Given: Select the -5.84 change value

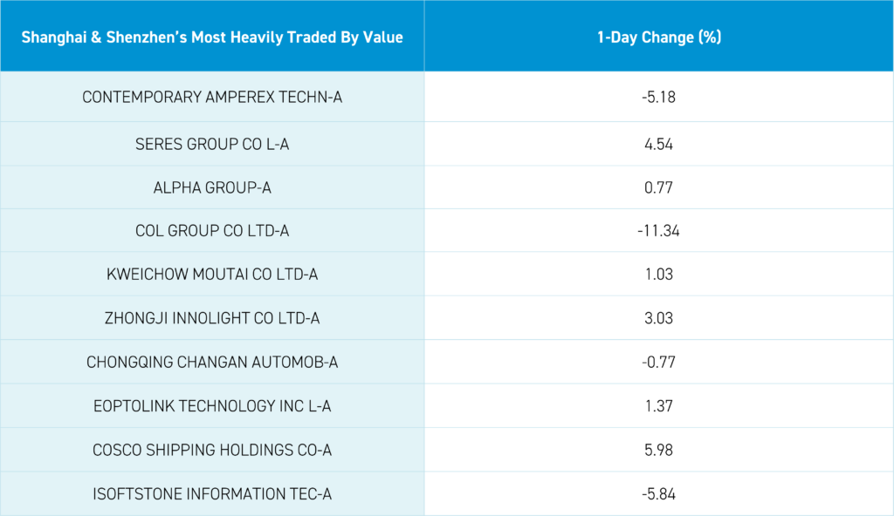Looking at the screenshot, I should point(658,494).
